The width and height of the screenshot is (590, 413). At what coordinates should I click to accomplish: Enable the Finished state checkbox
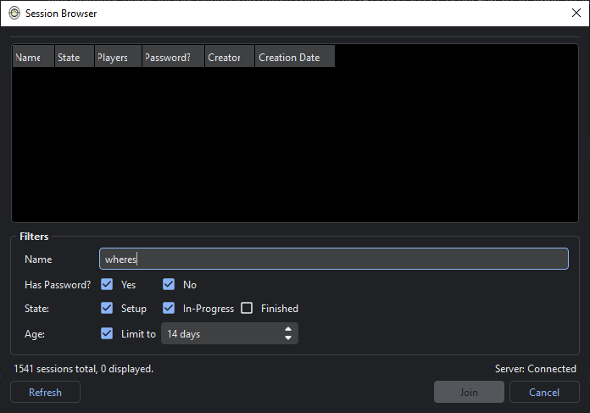coord(247,308)
